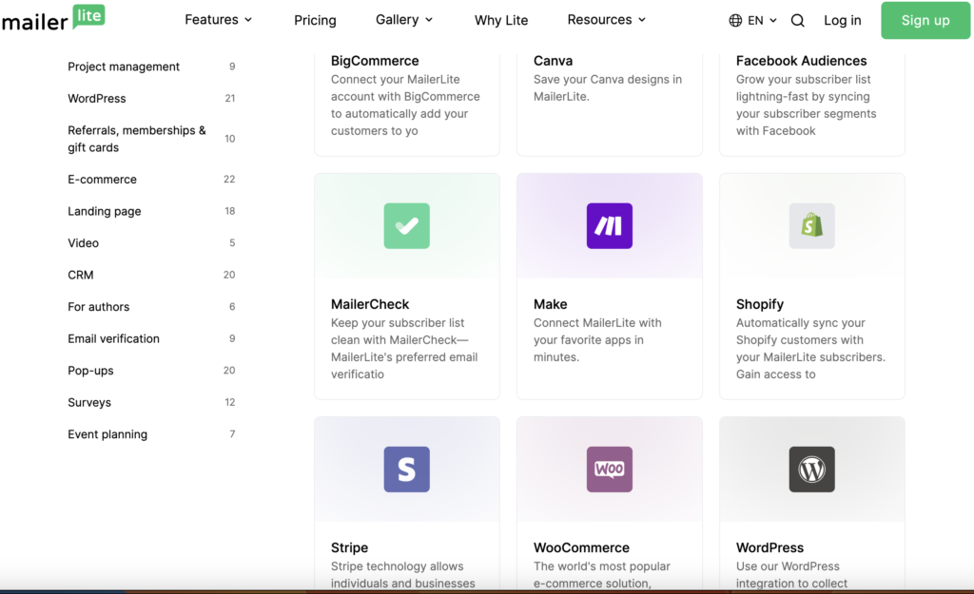The width and height of the screenshot is (974, 594).
Task: Click the MailerCheck green checkmark icon
Action: coord(406,226)
